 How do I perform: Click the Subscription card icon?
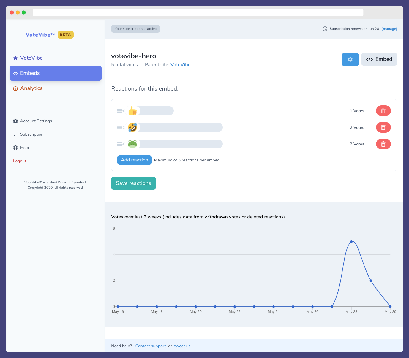15,134
